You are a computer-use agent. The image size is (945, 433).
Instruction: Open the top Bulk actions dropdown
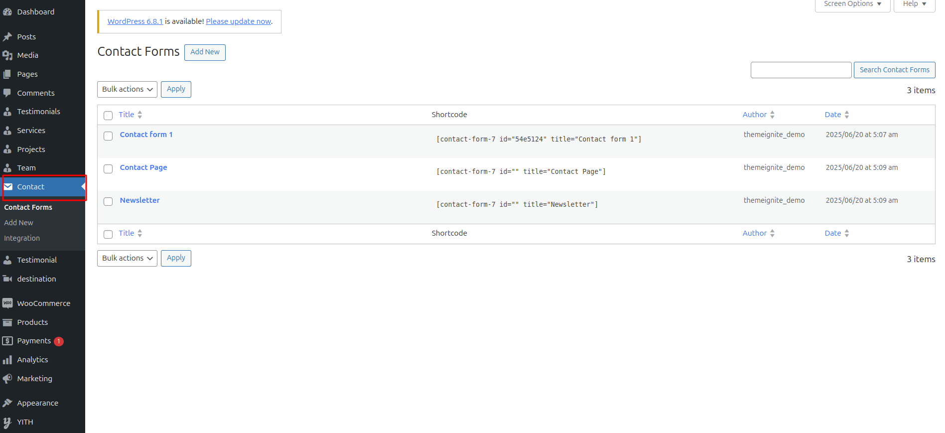click(127, 89)
